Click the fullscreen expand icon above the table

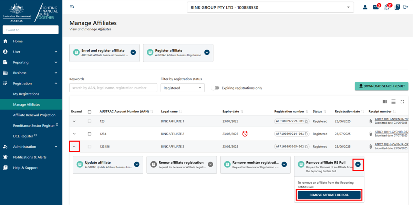[x=402, y=102]
